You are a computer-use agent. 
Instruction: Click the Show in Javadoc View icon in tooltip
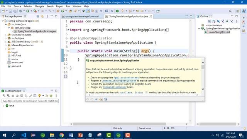96,99
